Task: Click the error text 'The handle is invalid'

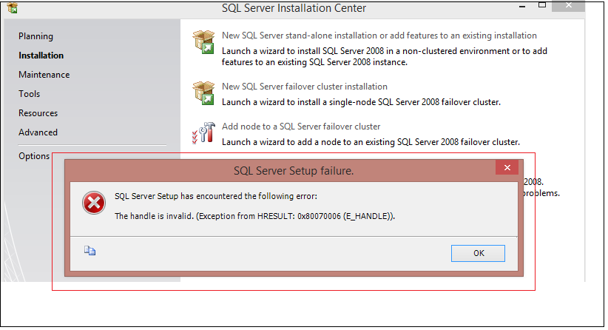Action: (x=254, y=216)
